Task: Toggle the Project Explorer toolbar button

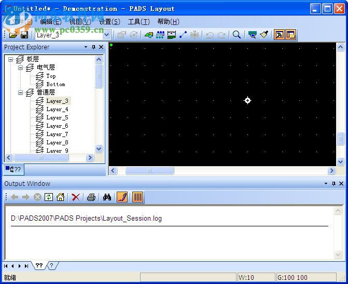Action: point(291,35)
